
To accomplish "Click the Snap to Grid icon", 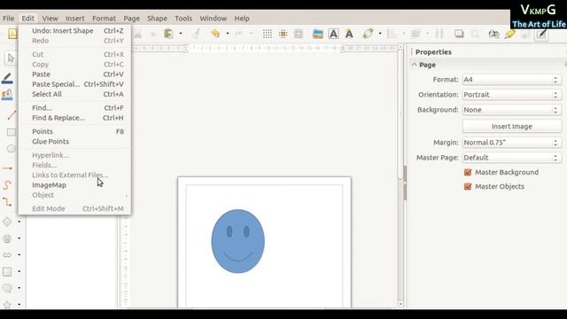I will [283, 34].
